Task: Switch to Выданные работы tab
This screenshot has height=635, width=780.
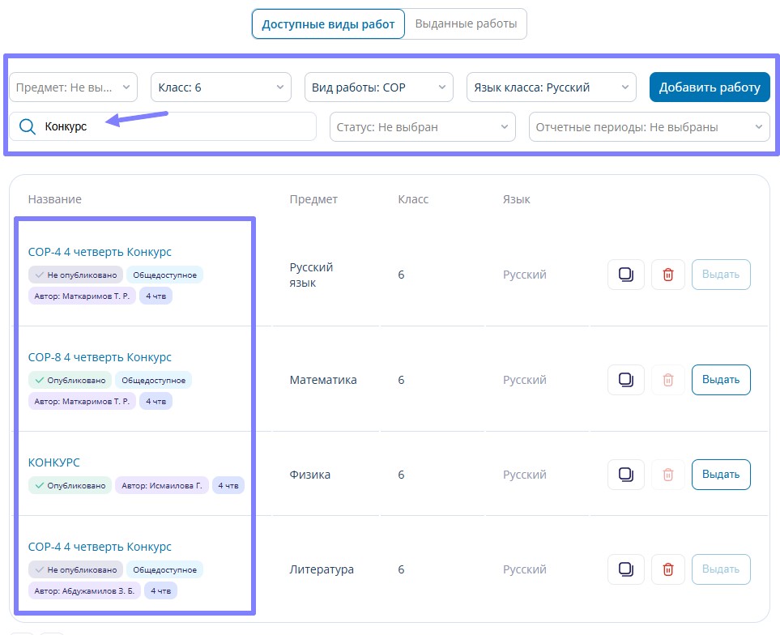Action: 466,23
